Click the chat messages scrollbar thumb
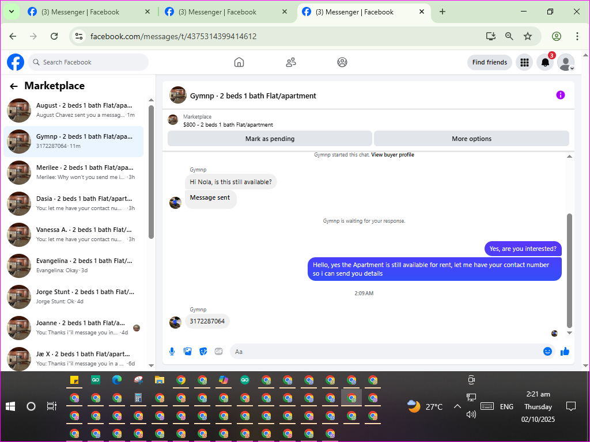Screen dimensions: 590x442 pyautogui.click(x=569, y=270)
